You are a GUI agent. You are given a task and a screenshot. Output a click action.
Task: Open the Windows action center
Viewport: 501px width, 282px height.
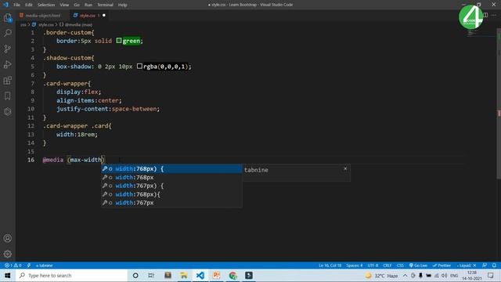tap(491, 275)
